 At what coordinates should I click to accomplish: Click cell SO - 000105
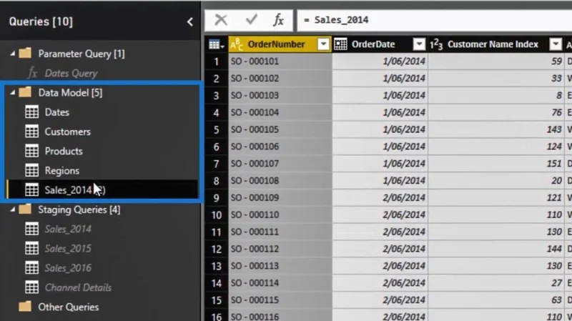(280, 129)
